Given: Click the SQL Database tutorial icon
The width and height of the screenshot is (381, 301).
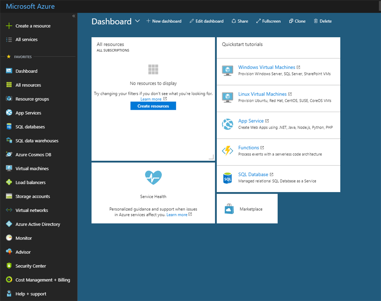Looking at the screenshot, I should (x=227, y=178).
